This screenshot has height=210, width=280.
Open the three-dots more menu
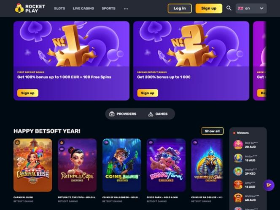tap(126, 8)
